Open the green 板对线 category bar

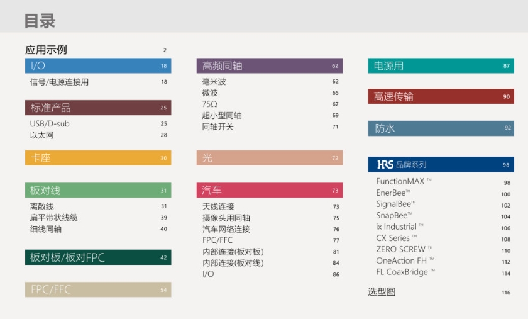pos(98,191)
